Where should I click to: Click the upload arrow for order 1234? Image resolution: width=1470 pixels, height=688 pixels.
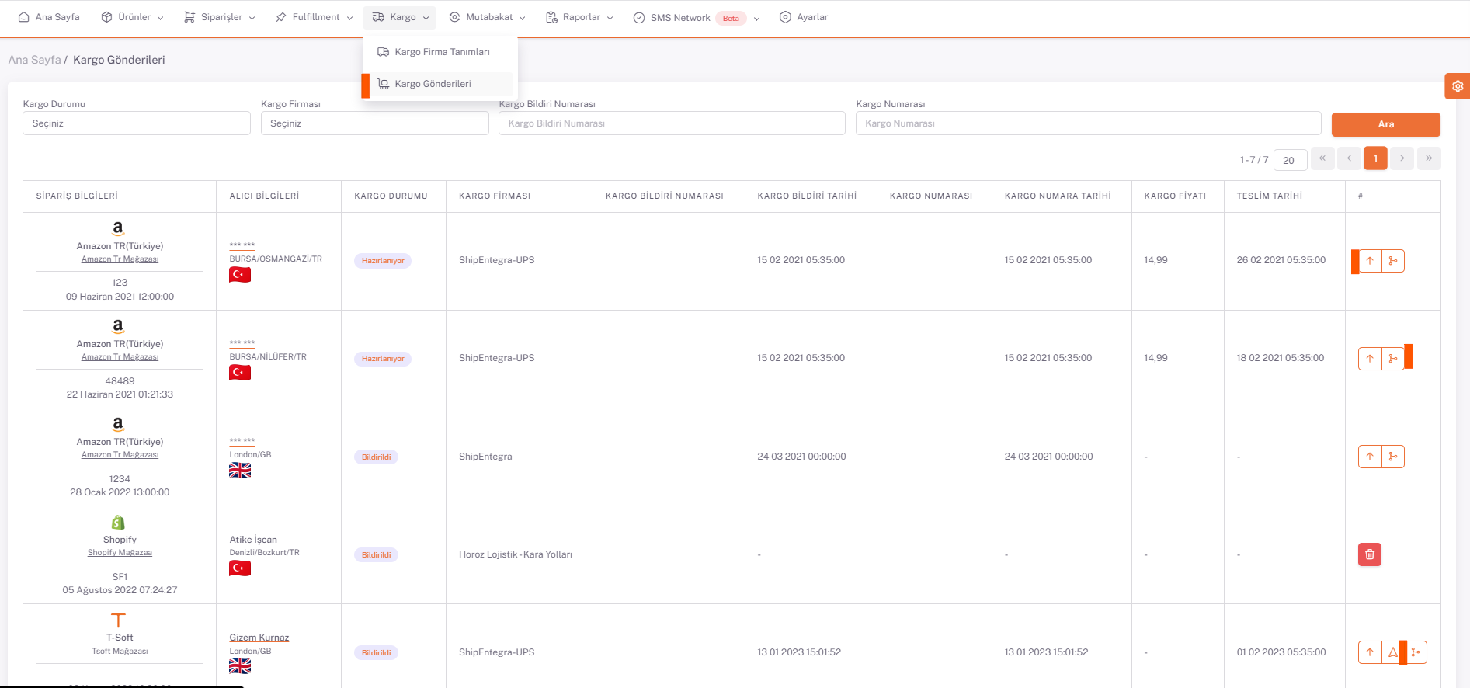(1370, 457)
